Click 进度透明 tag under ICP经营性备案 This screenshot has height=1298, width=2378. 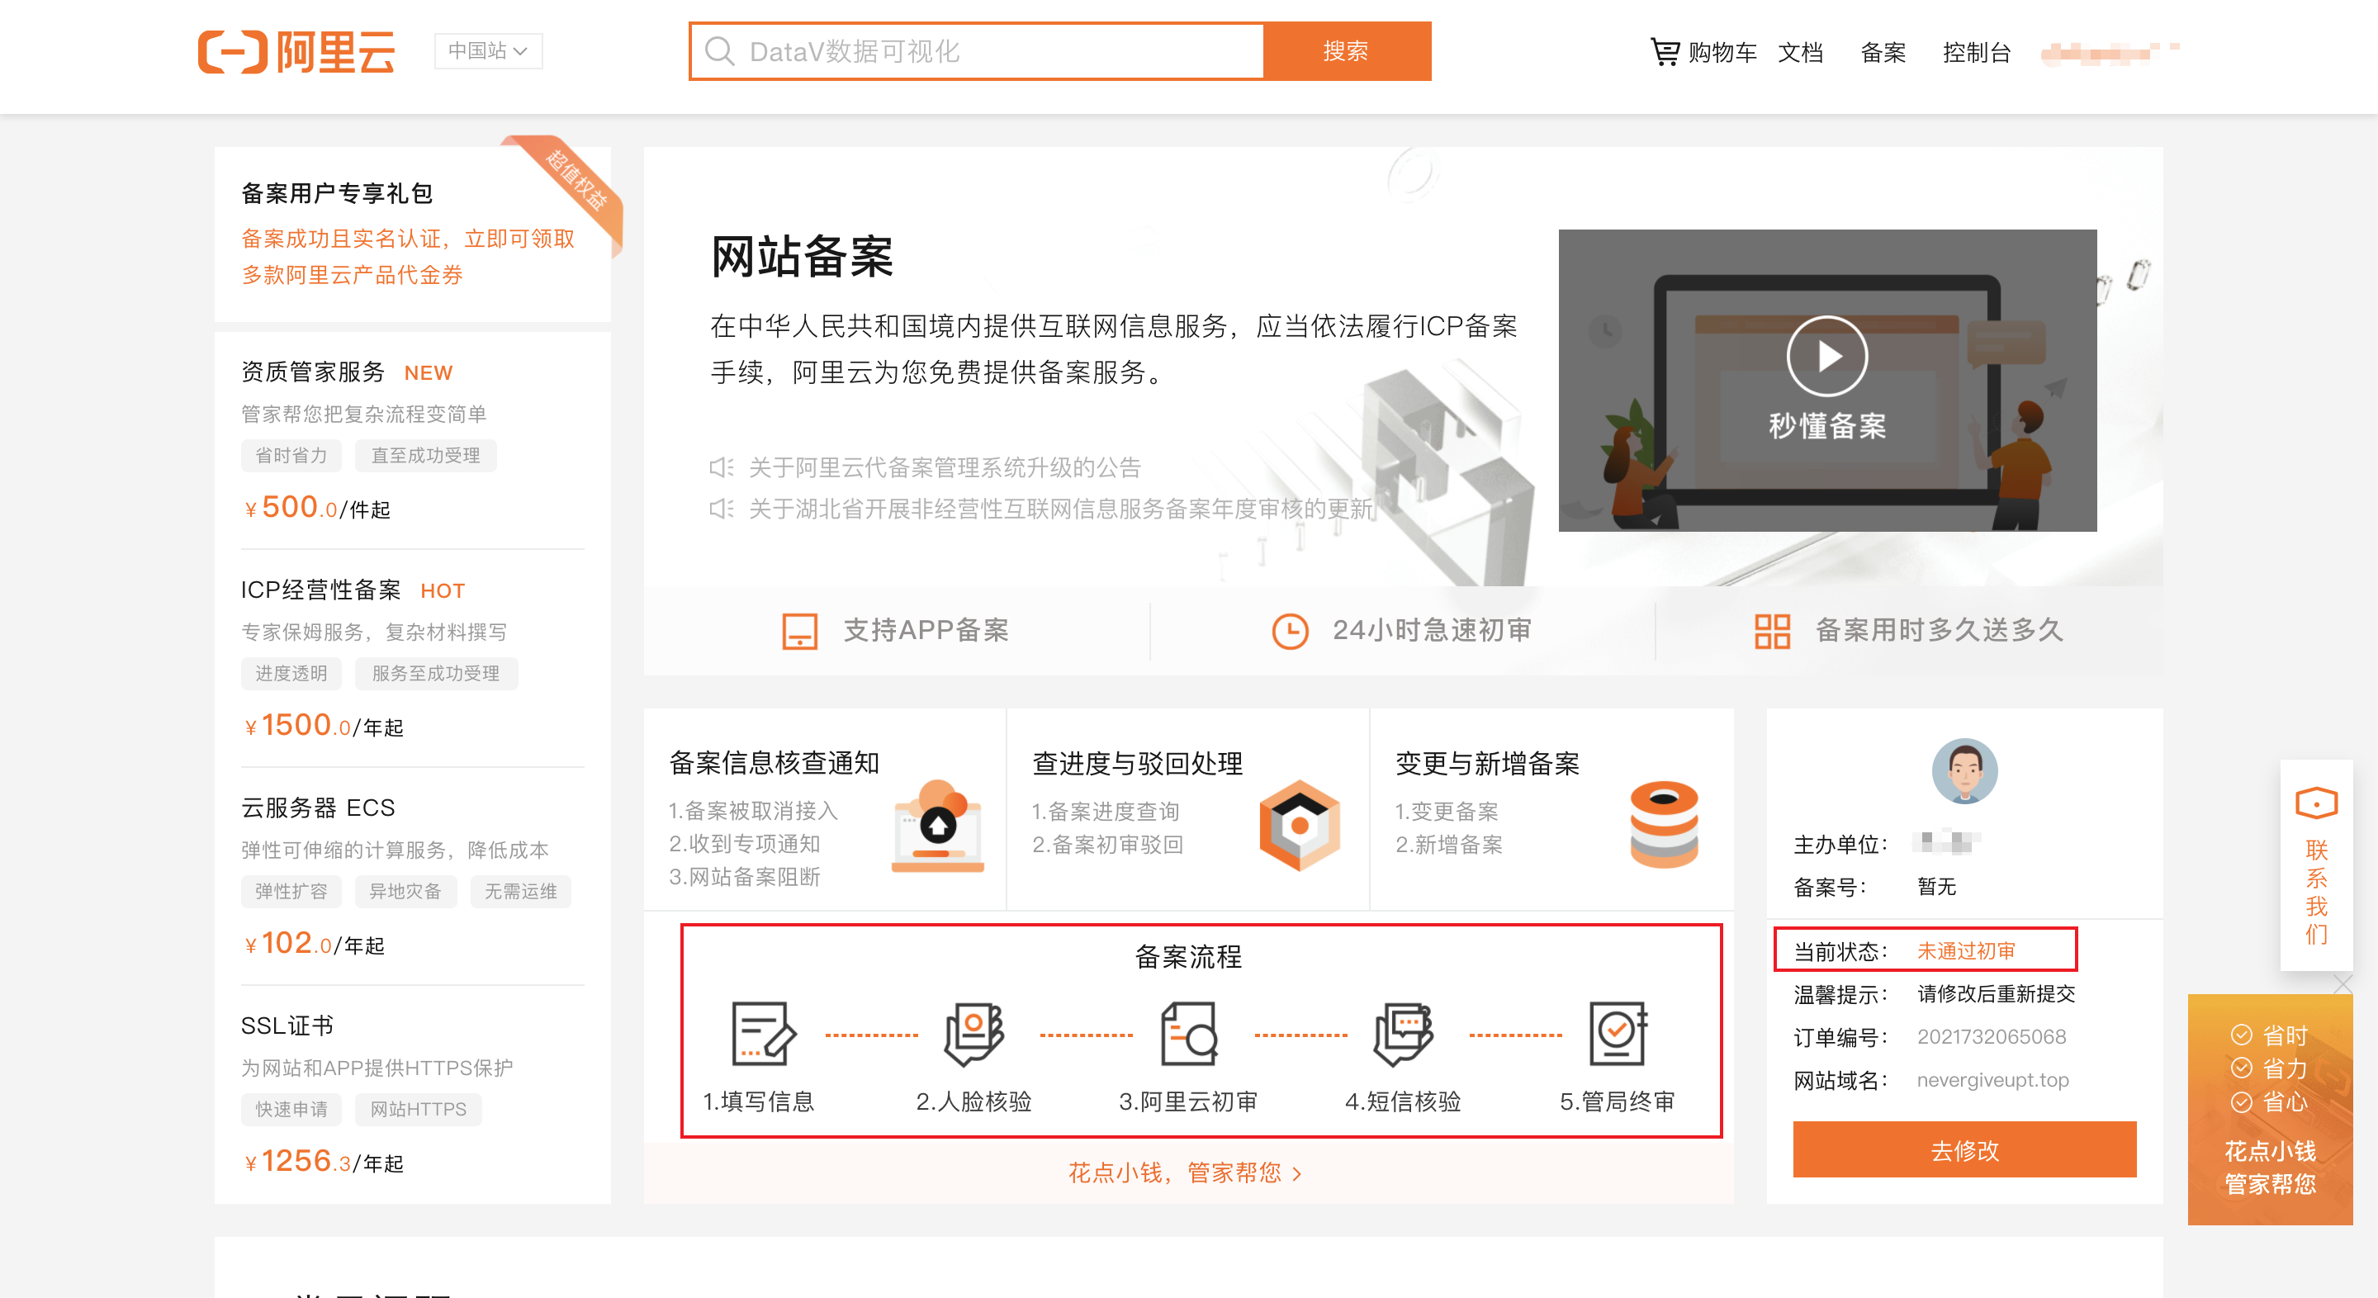[291, 673]
